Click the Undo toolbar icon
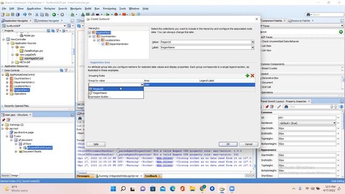345x194 pixels. [25, 15]
